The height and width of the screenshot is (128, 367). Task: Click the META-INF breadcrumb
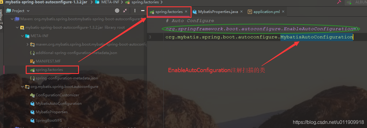point(110,2)
